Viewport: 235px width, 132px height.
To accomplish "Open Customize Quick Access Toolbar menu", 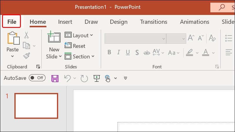I will pyautogui.click(x=125, y=78).
